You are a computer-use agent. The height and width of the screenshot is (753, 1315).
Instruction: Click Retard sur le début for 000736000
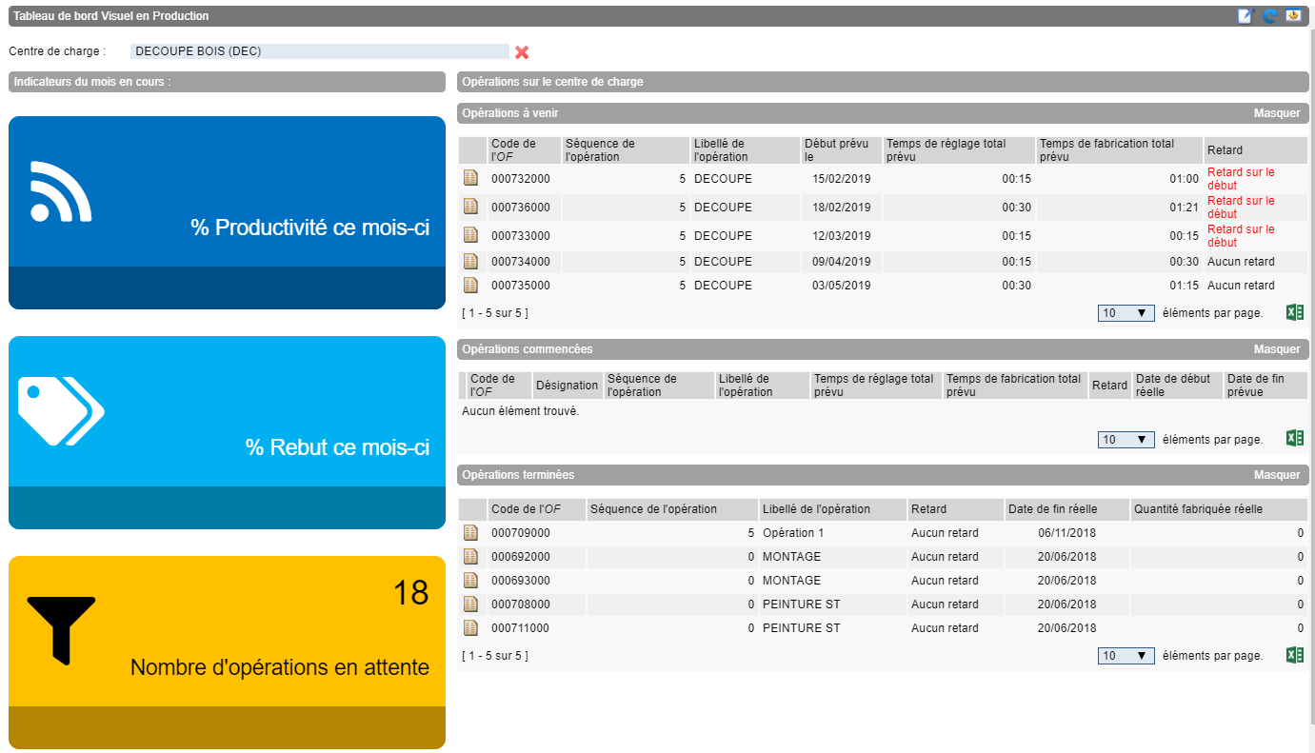click(x=1241, y=208)
